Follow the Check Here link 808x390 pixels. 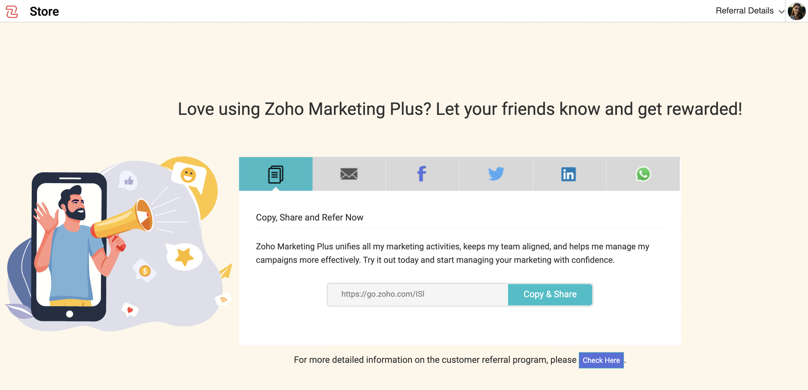(601, 360)
